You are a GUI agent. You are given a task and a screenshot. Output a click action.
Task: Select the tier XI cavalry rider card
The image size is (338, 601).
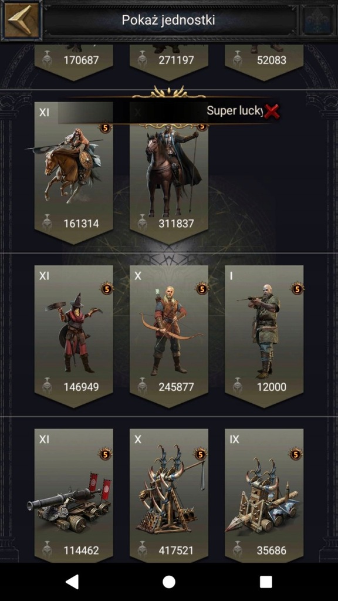73,173
